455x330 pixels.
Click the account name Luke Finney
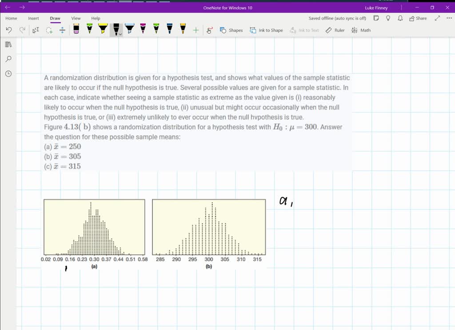376,8
